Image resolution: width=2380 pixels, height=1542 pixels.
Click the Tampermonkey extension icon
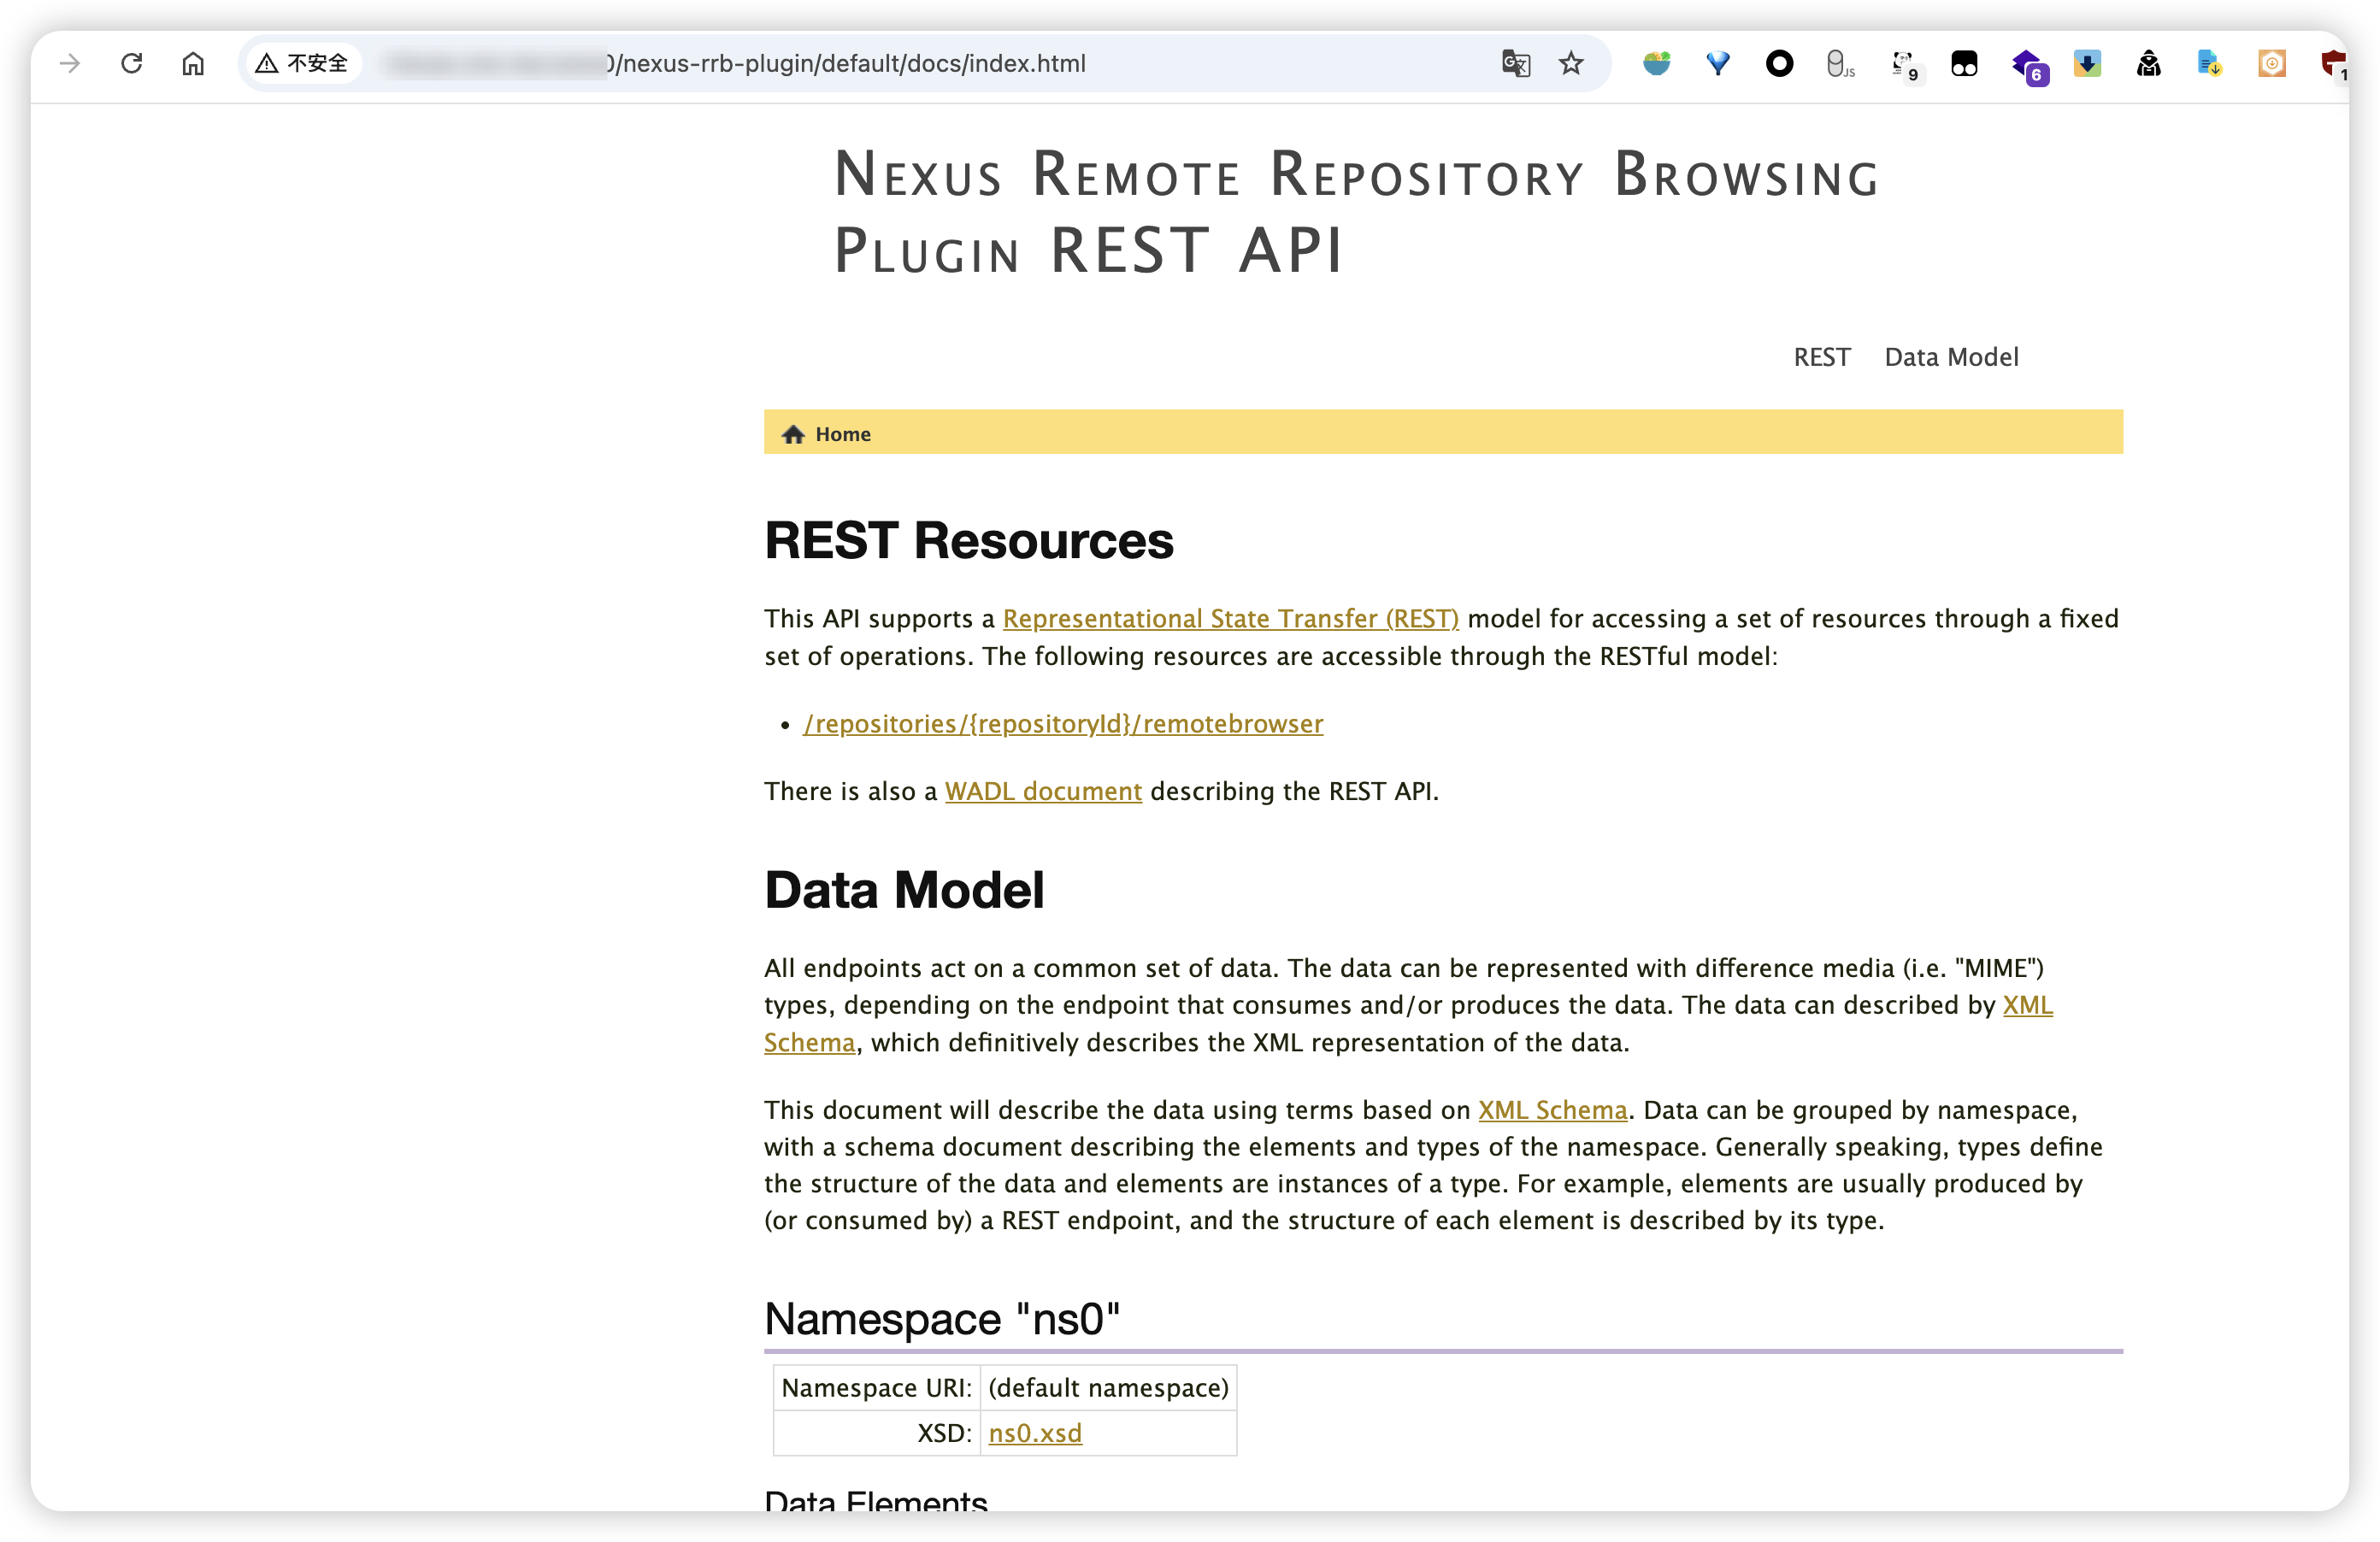click(1964, 63)
